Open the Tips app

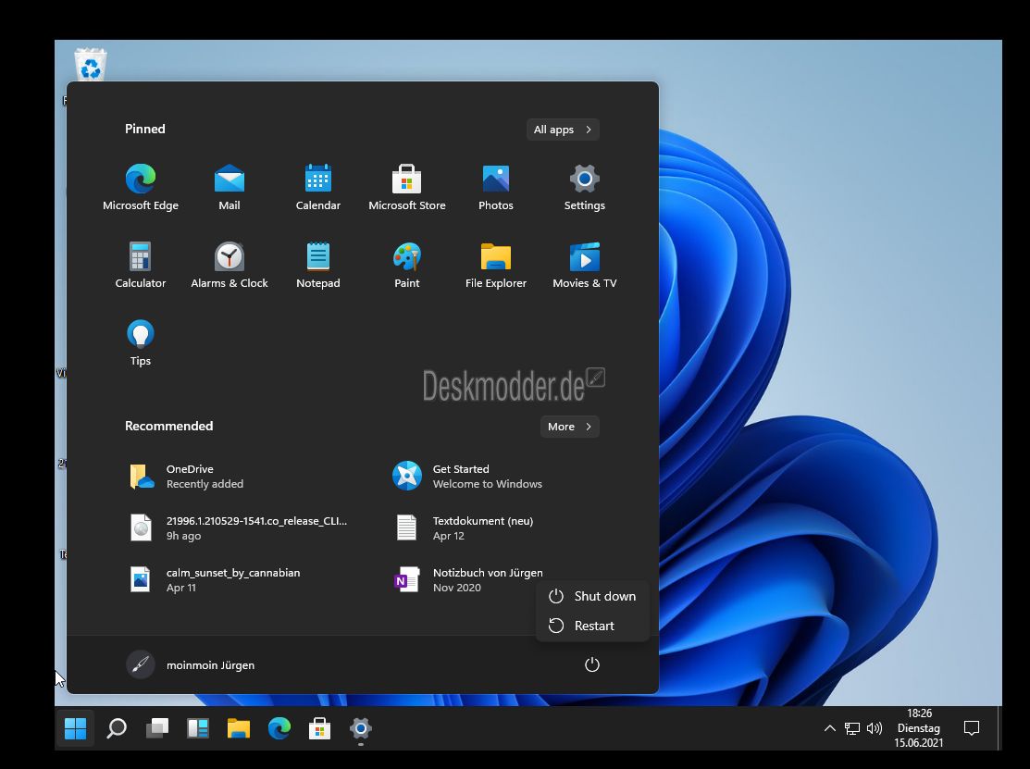(x=141, y=342)
